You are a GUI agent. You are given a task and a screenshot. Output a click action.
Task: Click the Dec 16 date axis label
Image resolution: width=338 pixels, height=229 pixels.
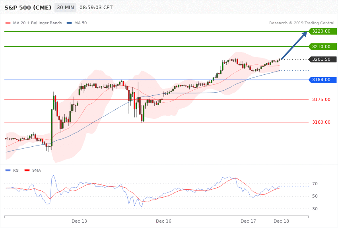pos(163,221)
